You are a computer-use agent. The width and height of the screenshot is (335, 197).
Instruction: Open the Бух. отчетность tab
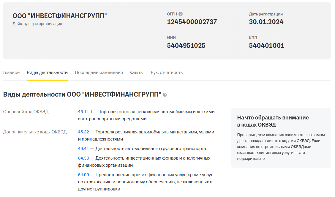[167, 73]
